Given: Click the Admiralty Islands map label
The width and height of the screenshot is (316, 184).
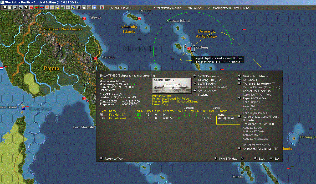Looking at the screenshot, I should coord(129,29).
